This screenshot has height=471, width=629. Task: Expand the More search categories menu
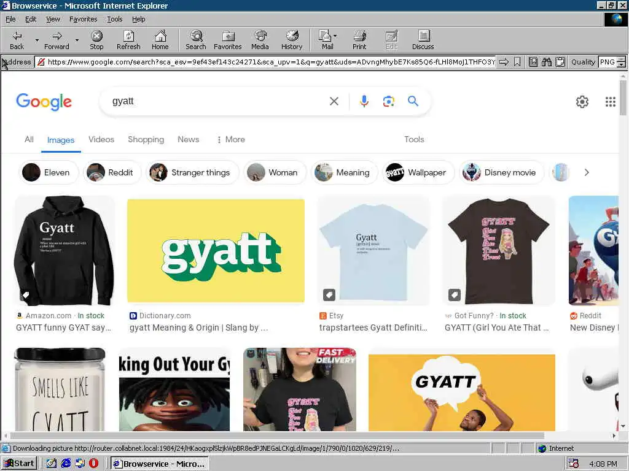pyautogui.click(x=231, y=139)
